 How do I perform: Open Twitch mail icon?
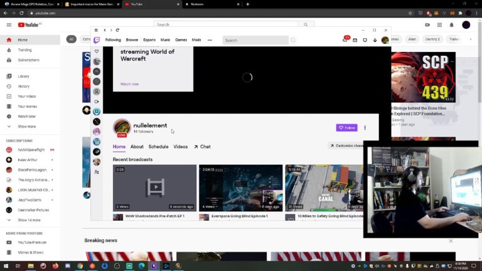tap(355, 40)
